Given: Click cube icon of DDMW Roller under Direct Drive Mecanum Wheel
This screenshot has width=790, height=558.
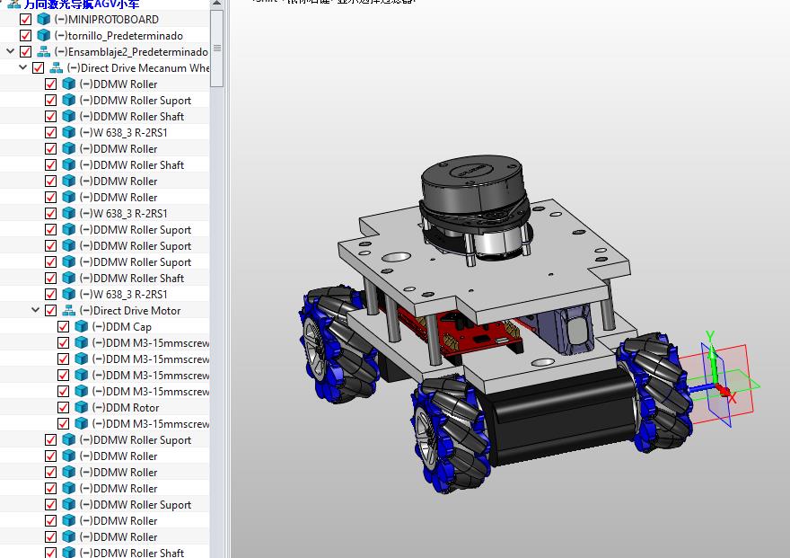Looking at the screenshot, I should 69,84.
